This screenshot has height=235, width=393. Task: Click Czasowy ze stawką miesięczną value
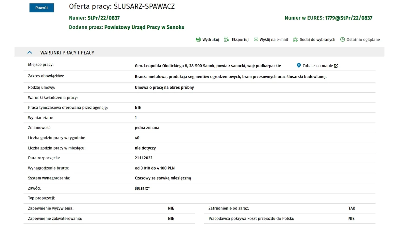click(163, 178)
